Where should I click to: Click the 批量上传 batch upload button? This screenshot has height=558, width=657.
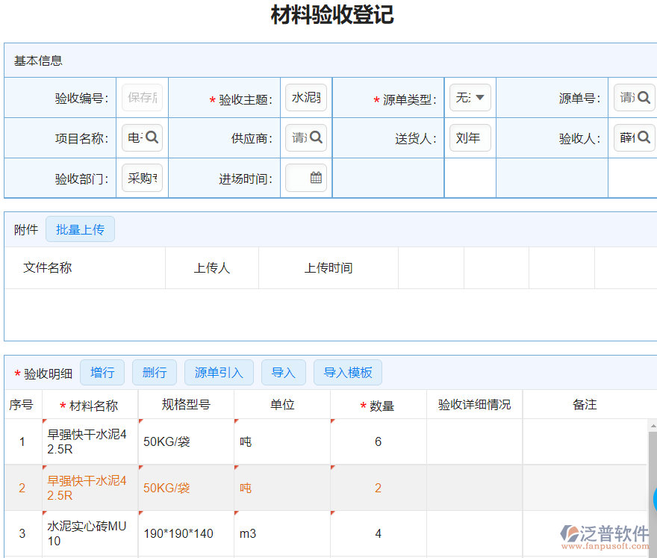click(80, 229)
